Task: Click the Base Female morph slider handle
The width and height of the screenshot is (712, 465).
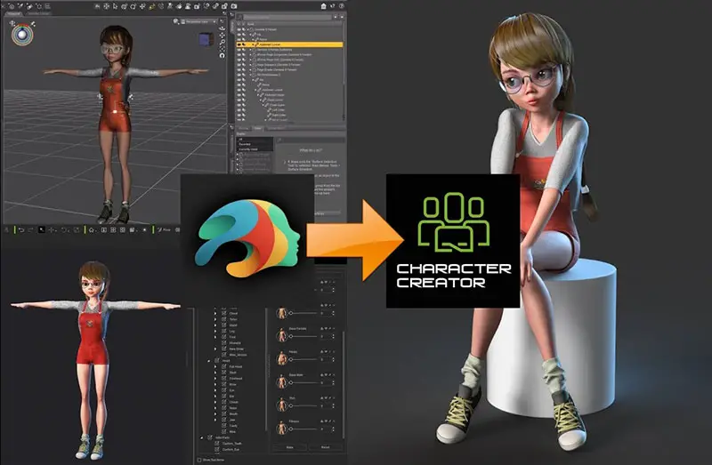Action: pyautogui.click(x=291, y=336)
